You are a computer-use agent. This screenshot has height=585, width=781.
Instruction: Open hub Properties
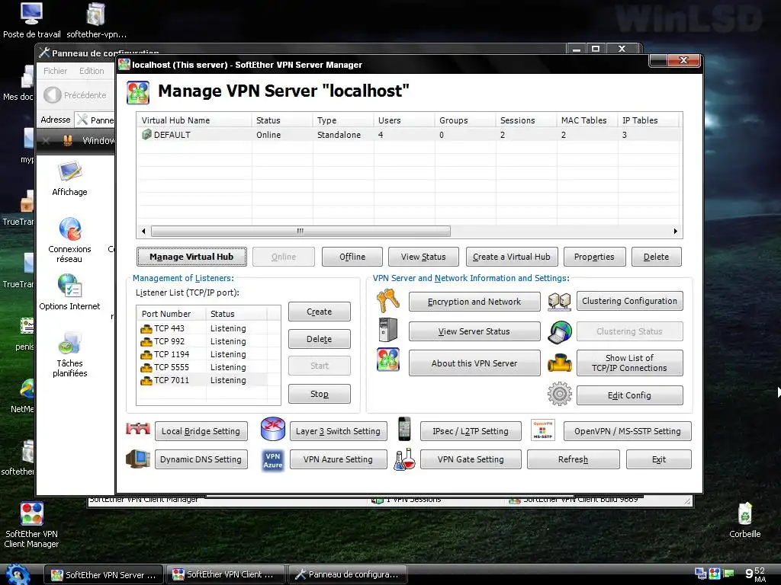click(x=594, y=257)
